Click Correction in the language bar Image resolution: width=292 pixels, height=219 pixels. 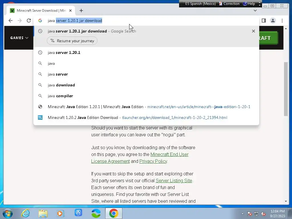[229, 4]
